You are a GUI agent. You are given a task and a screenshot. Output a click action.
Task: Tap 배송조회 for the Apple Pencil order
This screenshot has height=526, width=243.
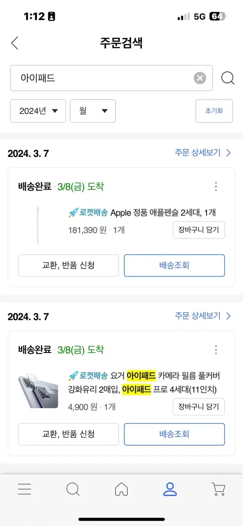(x=174, y=266)
